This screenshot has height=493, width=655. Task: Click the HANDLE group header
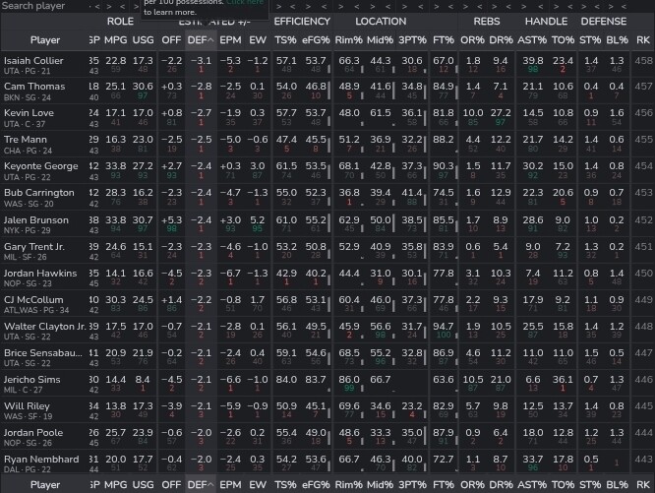pyautogui.click(x=546, y=21)
